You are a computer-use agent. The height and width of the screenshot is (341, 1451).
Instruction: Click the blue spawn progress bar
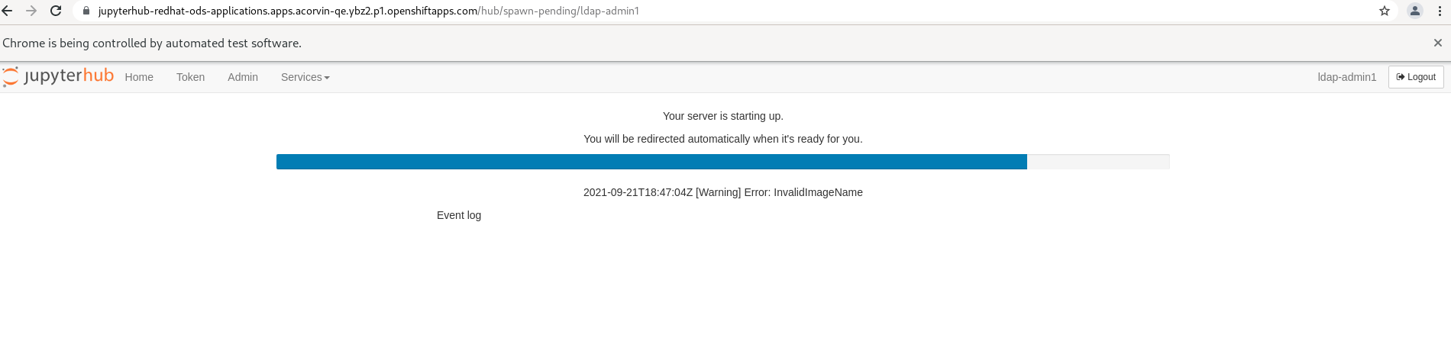[651, 162]
